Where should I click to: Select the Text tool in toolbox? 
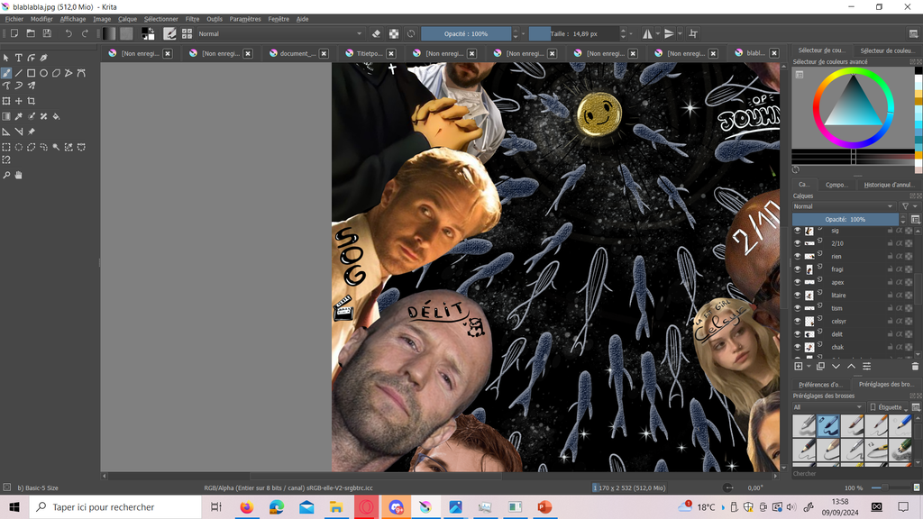point(18,58)
